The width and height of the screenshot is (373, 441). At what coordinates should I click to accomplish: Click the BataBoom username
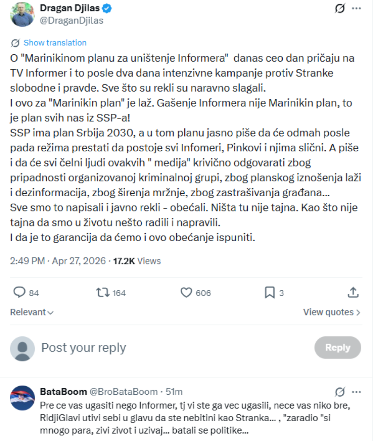coord(63,392)
